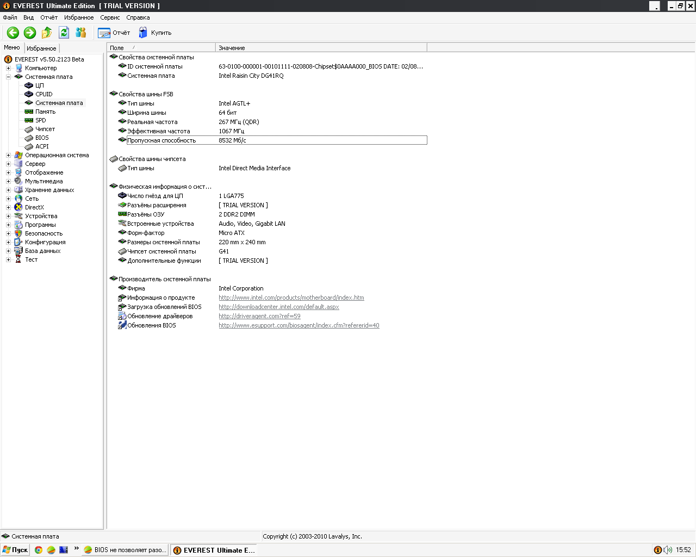This screenshot has height=557, width=696.
Task: Go forward with the green right arrow
Action: coord(30,33)
